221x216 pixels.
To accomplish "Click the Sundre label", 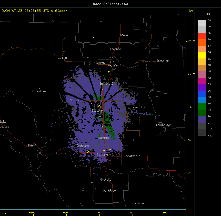I will coord(75,100).
